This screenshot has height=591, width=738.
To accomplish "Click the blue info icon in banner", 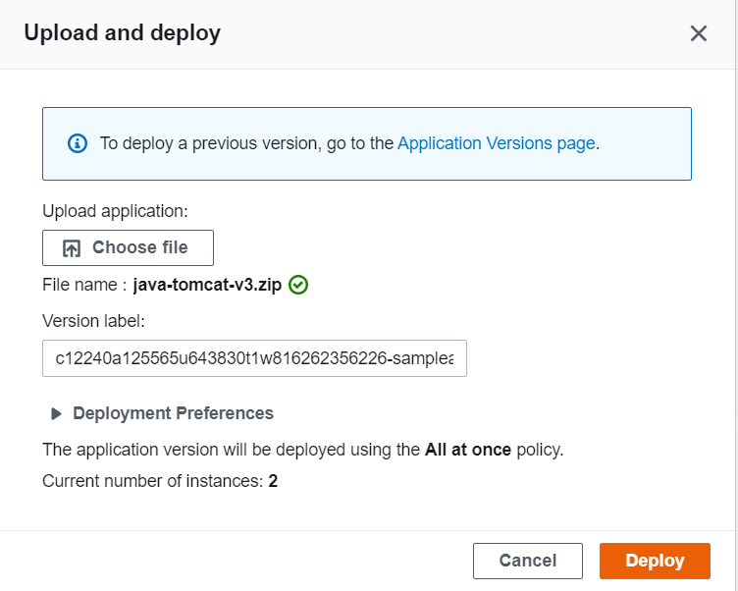I will point(78,143).
